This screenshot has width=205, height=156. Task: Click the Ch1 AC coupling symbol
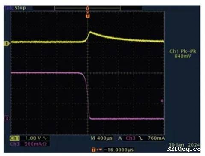point(45,138)
